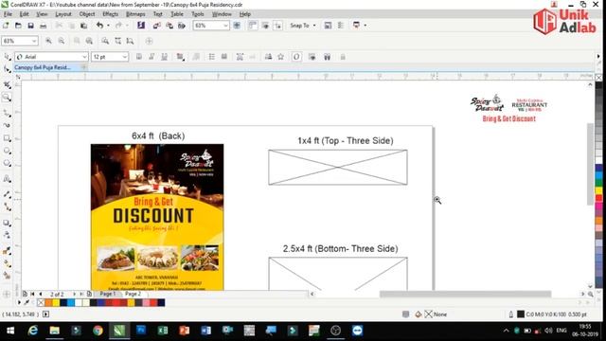606x341 pixels.
Task: Click the Print icon in the standard toolbar
Action: (44, 26)
